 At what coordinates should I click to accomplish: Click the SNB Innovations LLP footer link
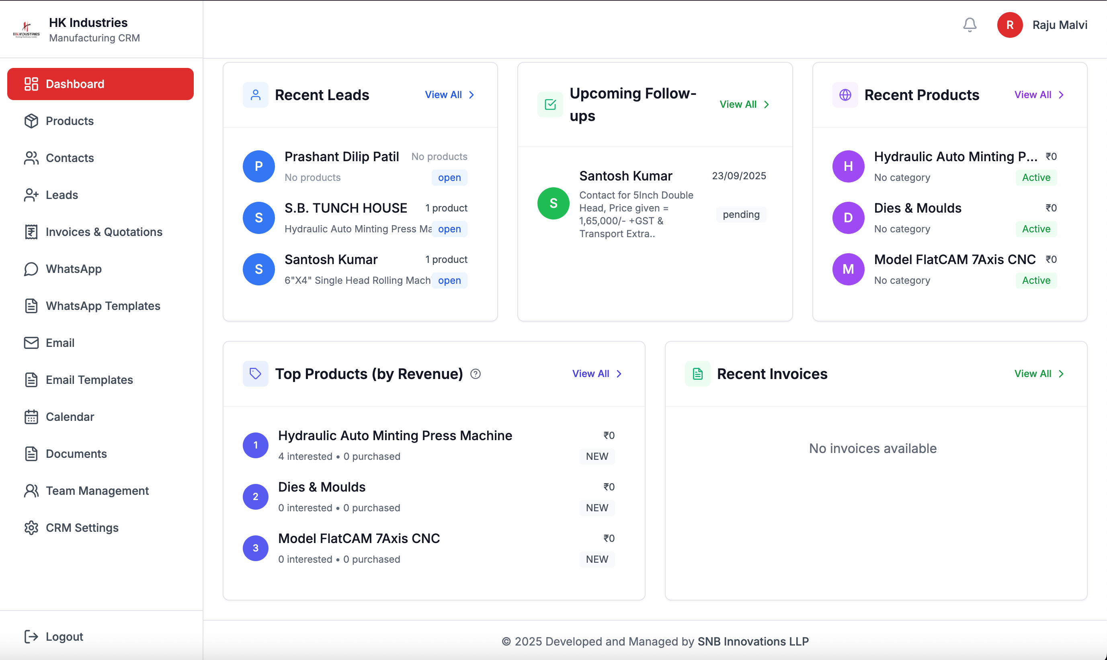pyautogui.click(x=753, y=642)
